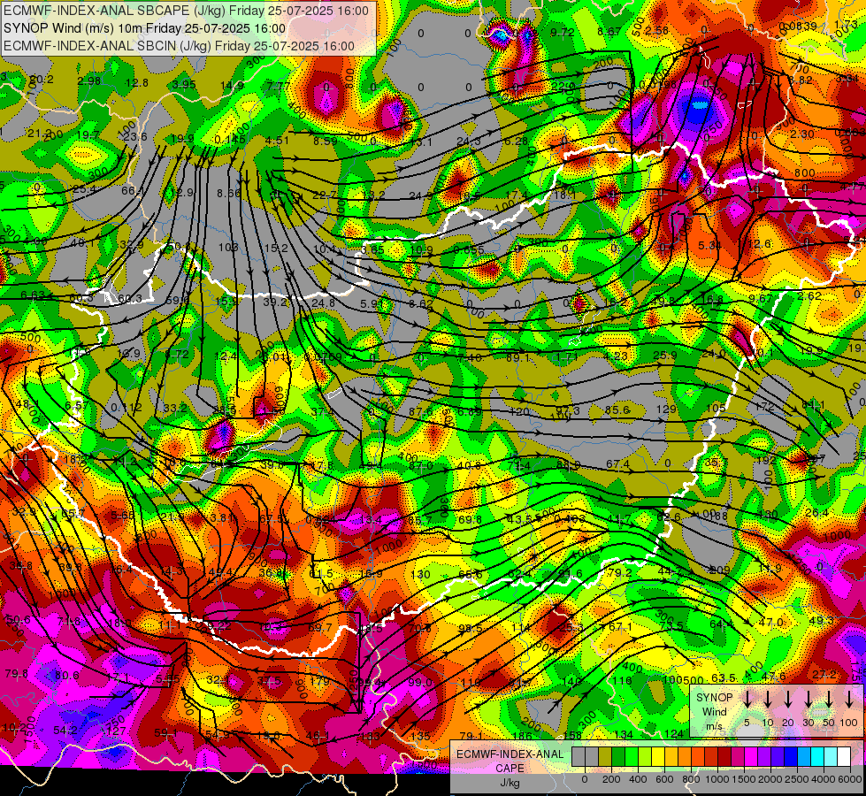Click the station value 186
The image size is (866, 796).
click(x=521, y=736)
